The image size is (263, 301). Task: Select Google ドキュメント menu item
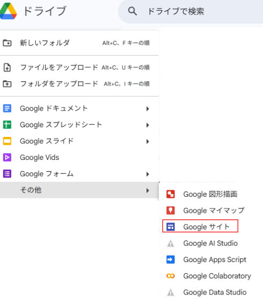click(x=79, y=109)
